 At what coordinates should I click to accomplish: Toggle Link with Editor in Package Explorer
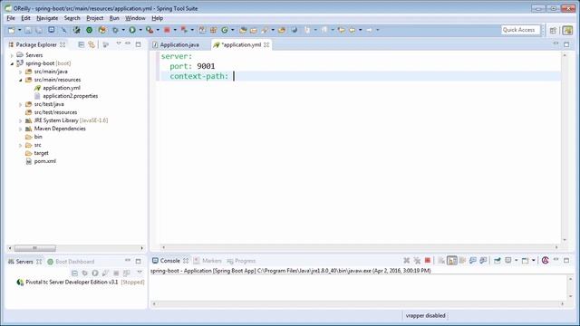click(x=92, y=44)
